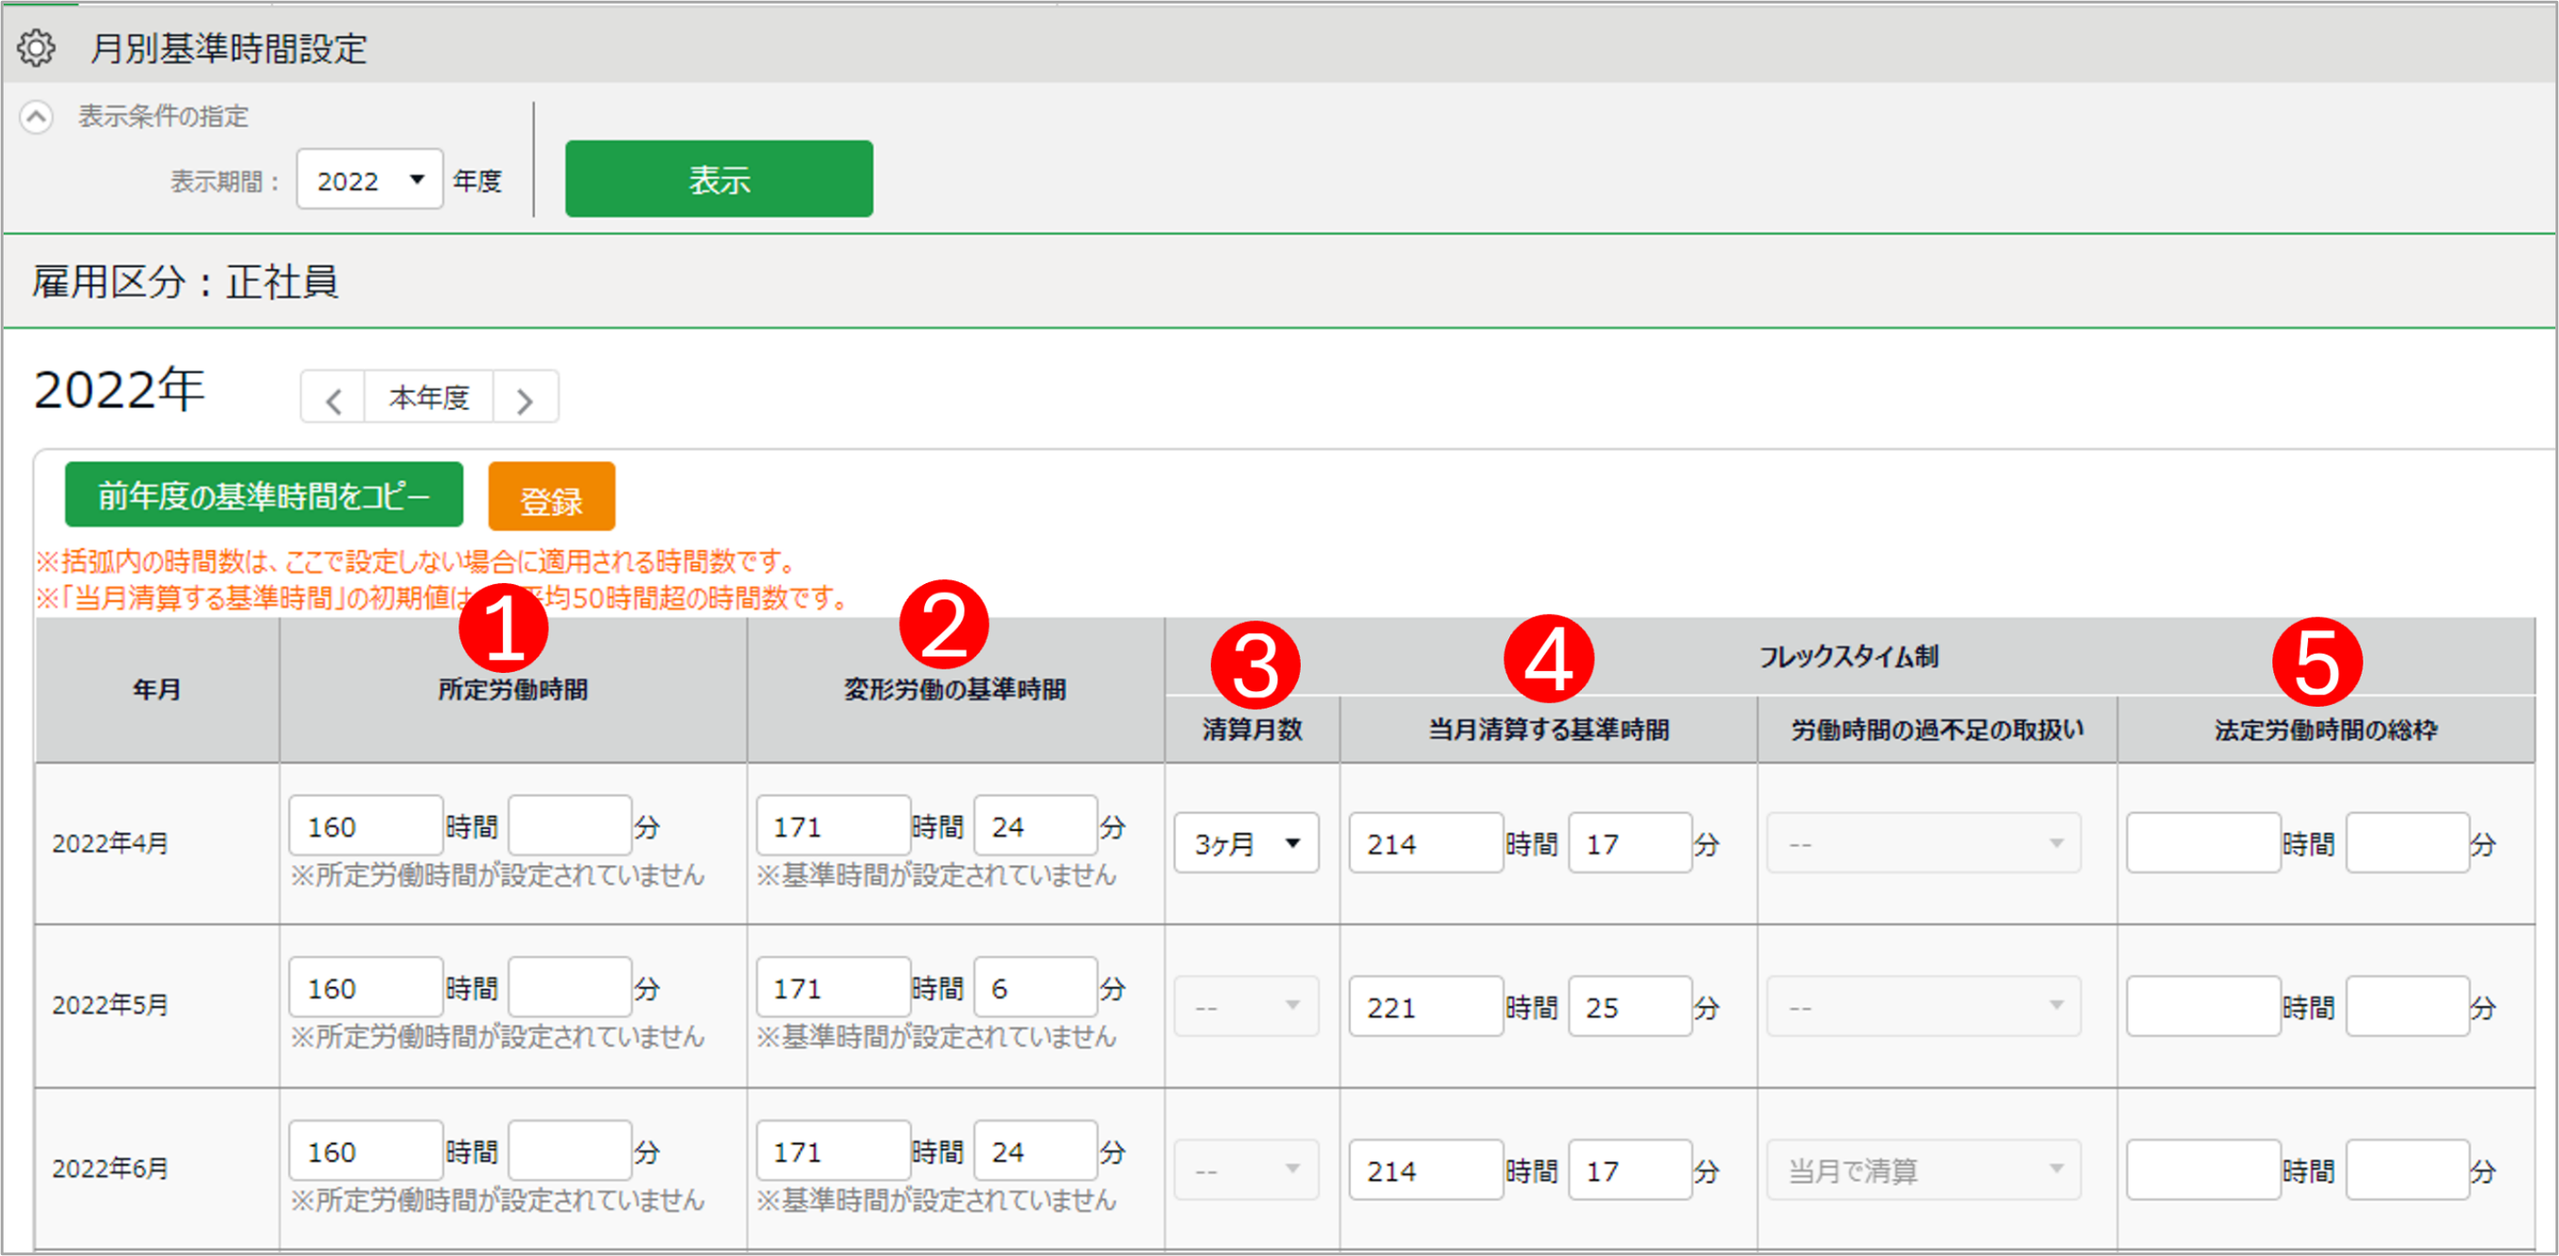
Task: Click April 所定労働時間 hours field showing 160
Action: (365, 825)
